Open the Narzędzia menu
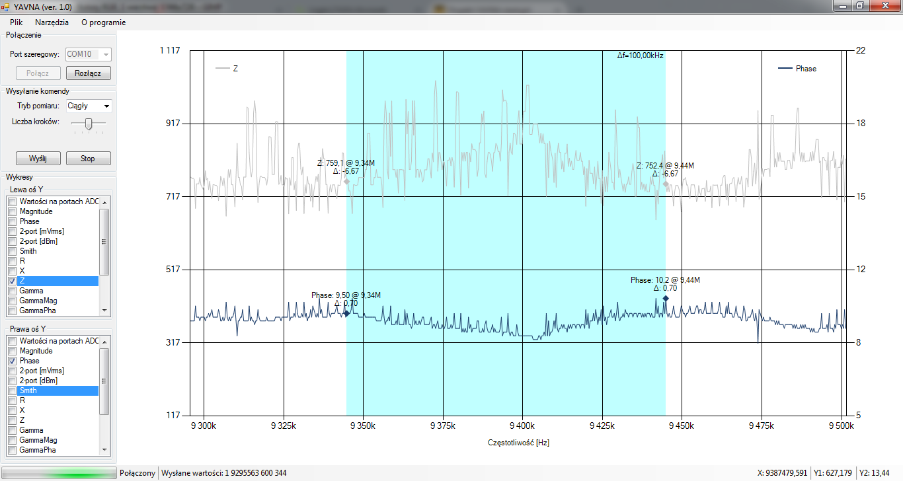 tap(52, 22)
